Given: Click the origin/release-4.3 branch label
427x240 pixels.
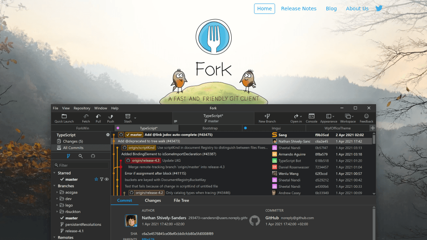Looking at the screenshot, I should pyautogui.click(x=143, y=160).
